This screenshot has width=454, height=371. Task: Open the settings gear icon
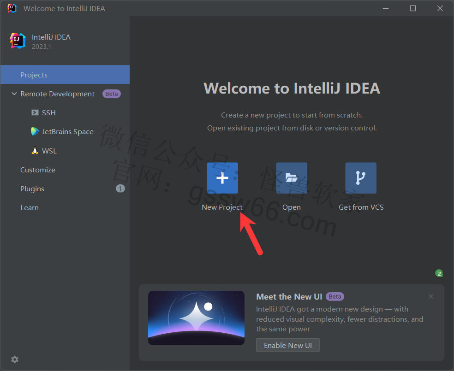(x=15, y=359)
